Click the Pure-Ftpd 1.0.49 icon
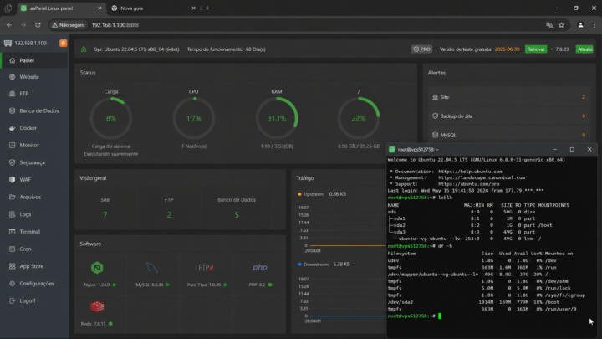 coord(207,268)
